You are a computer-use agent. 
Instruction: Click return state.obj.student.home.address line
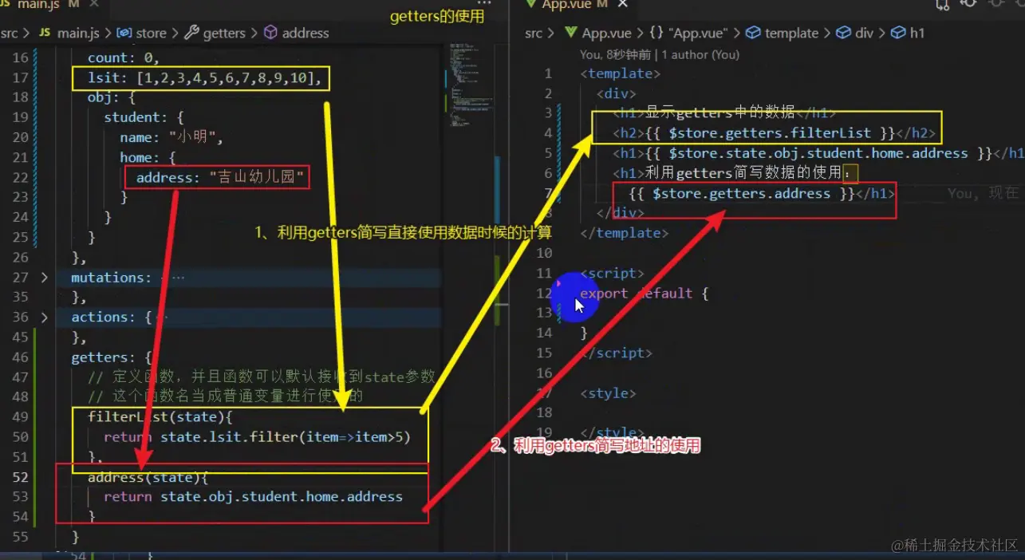click(x=253, y=497)
